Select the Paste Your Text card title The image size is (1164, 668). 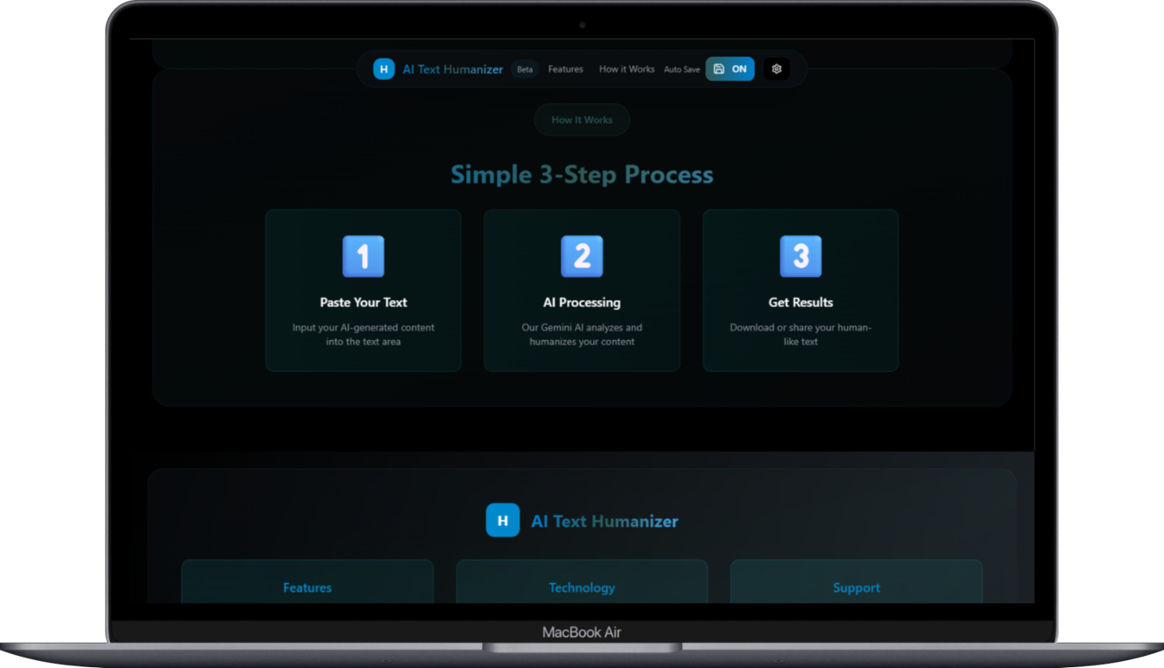coord(363,302)
